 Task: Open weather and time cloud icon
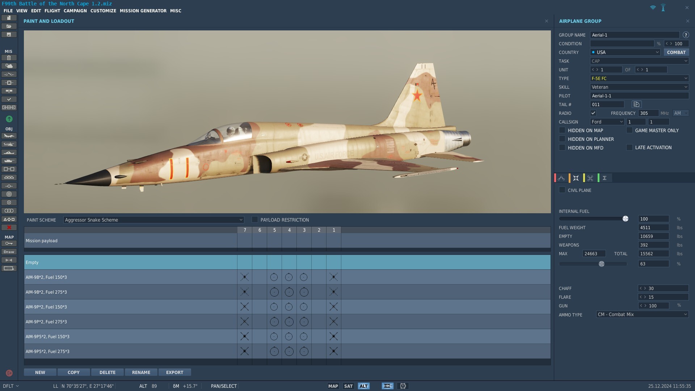point(9,66)
